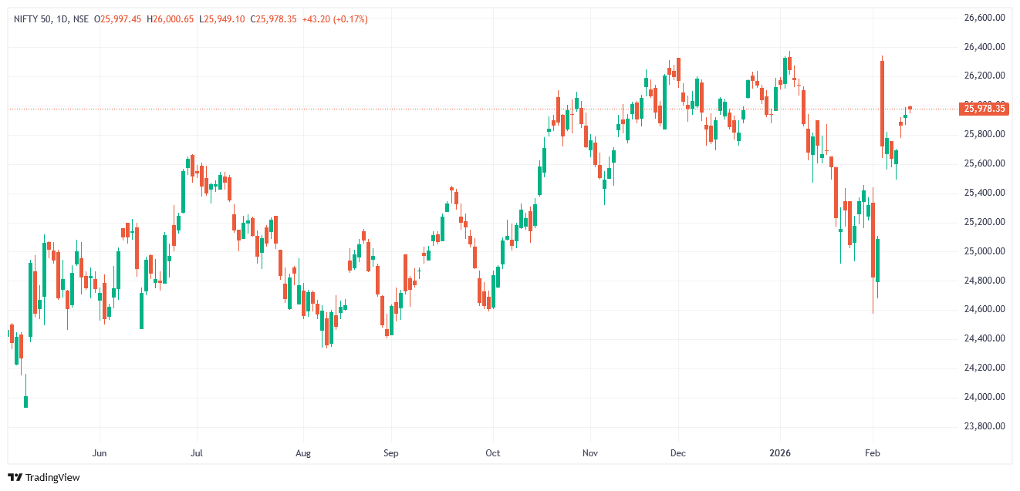Click the TradingView text link
The image size is (1020, 491).
click(52, 478)
